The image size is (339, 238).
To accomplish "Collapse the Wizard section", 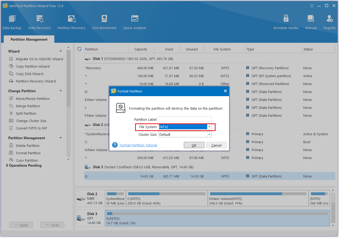I will (x=60, y=51).
